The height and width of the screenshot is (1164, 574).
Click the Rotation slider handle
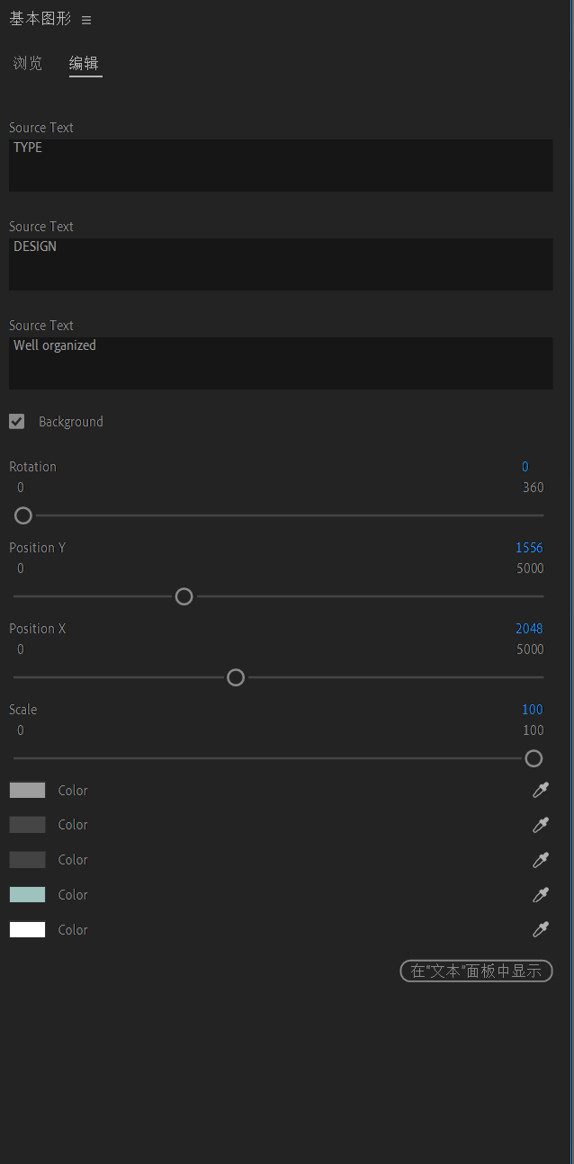tap(23, 515)
